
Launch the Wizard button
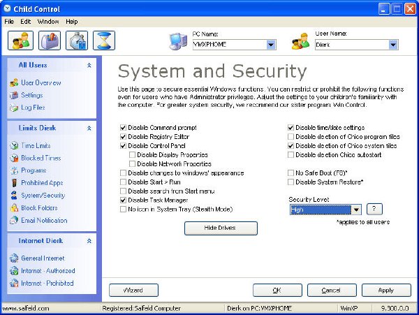click(x=133, y=290)
